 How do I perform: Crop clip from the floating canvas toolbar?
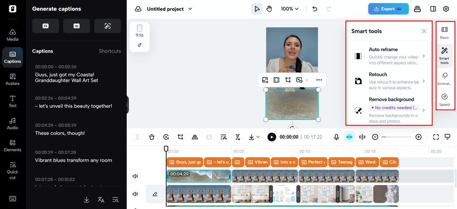[x=288, y=80]
